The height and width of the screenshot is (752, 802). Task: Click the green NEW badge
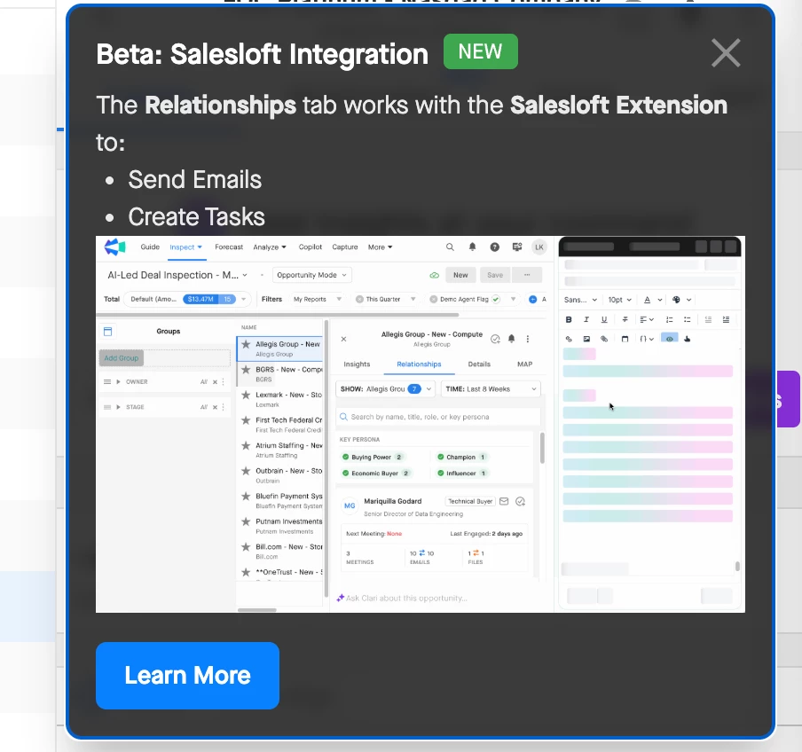(x=480, y=51)
